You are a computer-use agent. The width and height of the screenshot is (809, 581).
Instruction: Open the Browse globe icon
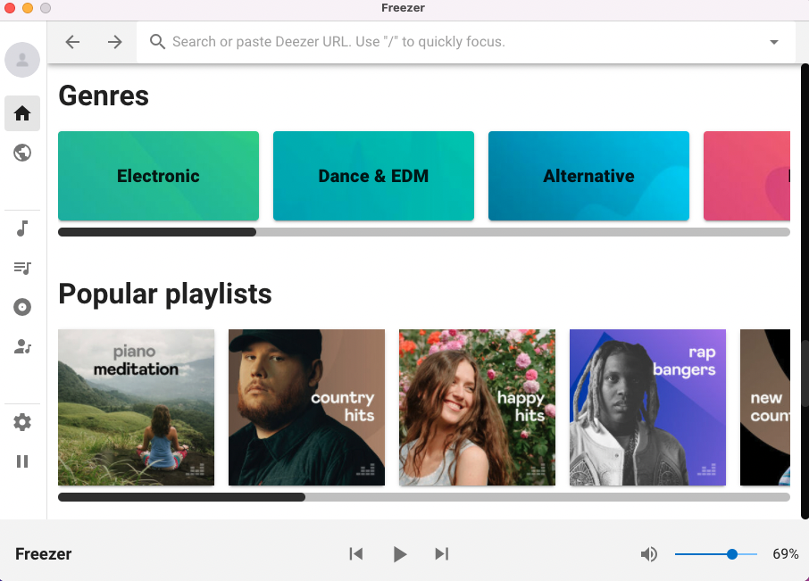click(22, 153)
